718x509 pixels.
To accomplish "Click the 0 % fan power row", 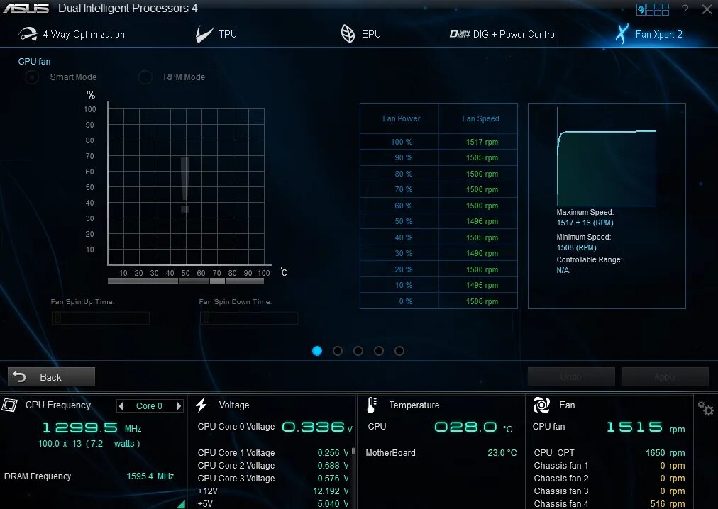I will tap(438, 301).
